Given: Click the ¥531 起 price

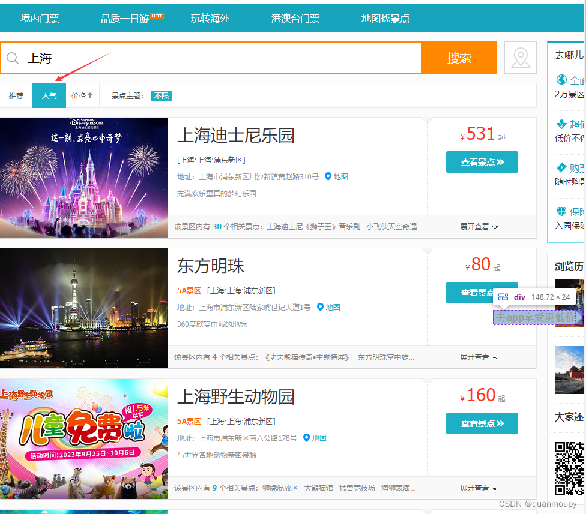Looking at the screenshot, I should tap(483, 134).
